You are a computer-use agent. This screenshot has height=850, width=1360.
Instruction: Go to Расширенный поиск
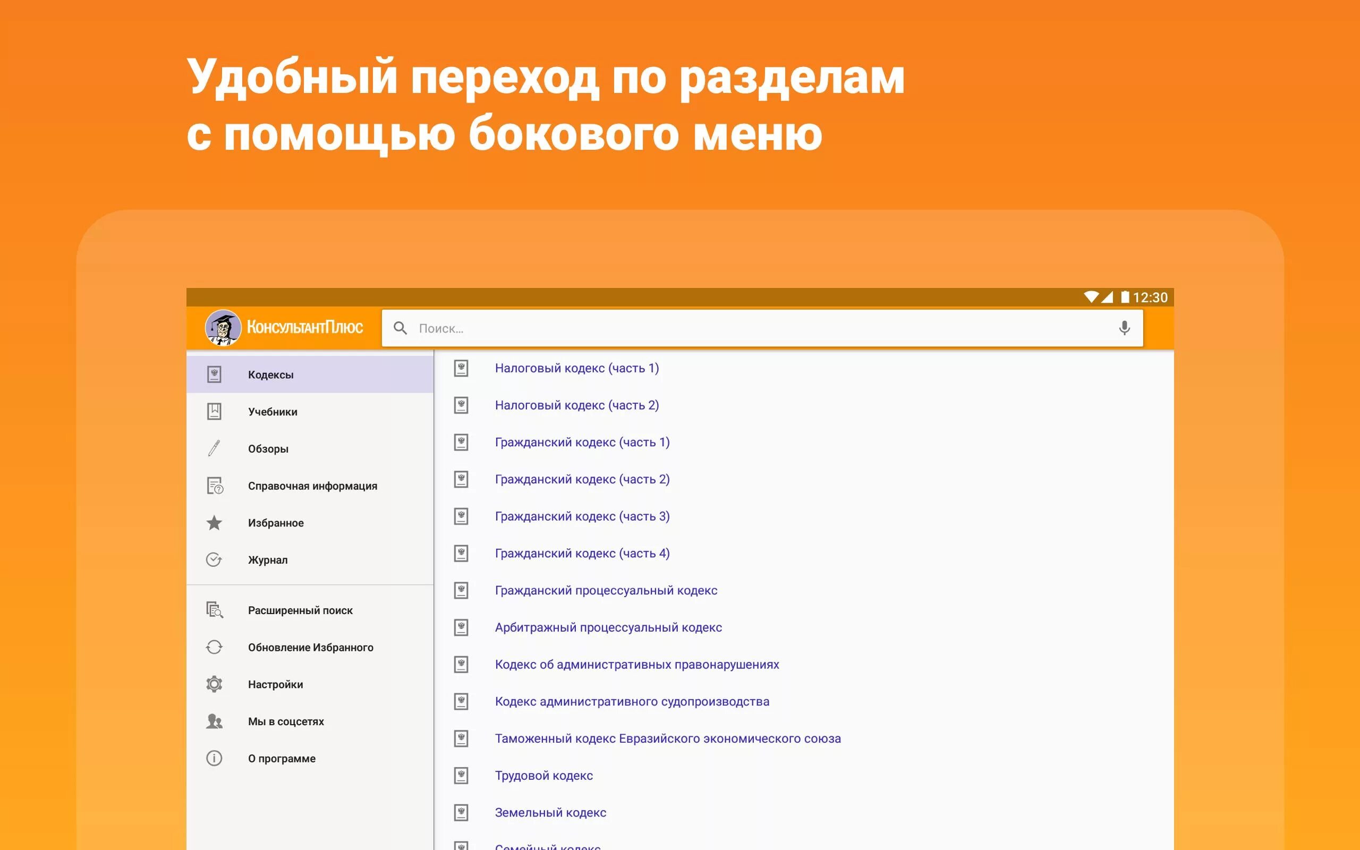[x=300, y=610]
